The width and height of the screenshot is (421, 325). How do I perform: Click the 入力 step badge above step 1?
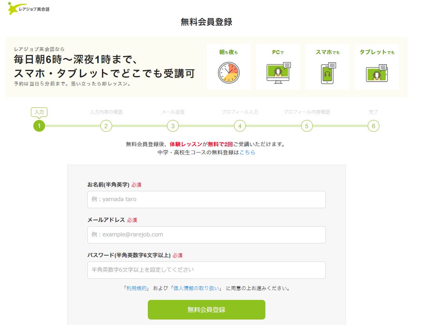coord(39,112)
